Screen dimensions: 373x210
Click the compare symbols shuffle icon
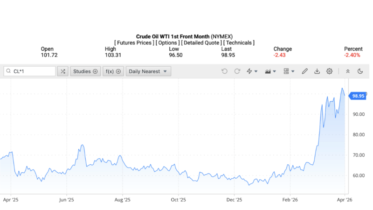pyautogui.click(x=62, y=71)
